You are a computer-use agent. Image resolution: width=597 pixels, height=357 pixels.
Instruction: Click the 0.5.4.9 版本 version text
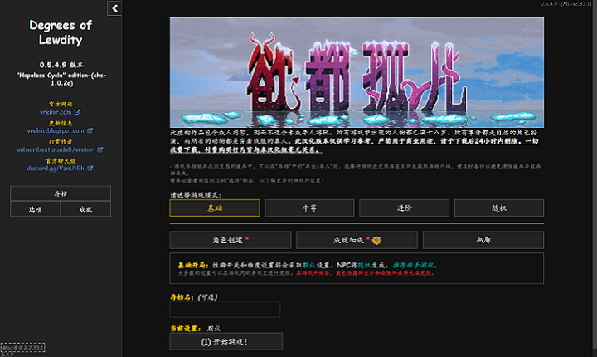click(x=61, y=65)
